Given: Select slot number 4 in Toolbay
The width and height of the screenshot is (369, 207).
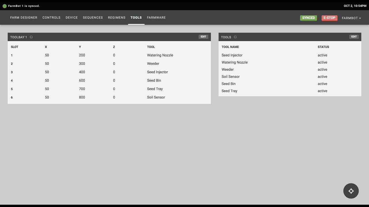Looking at the screenshot, I should pos(12,80).
